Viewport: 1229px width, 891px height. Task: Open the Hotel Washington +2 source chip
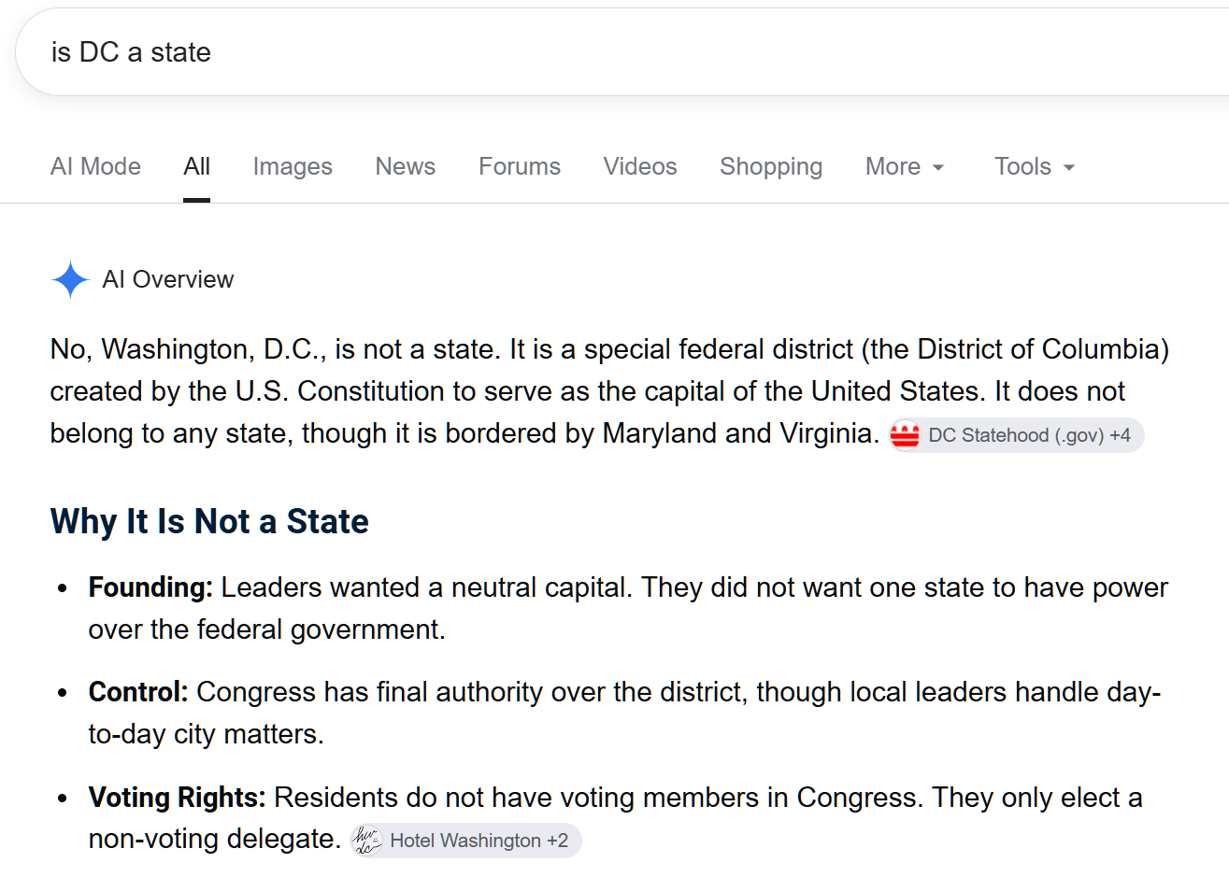pos(465,841)
